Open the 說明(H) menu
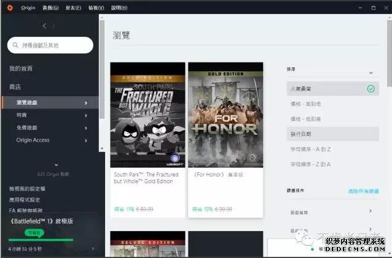 tap(119, 8)
